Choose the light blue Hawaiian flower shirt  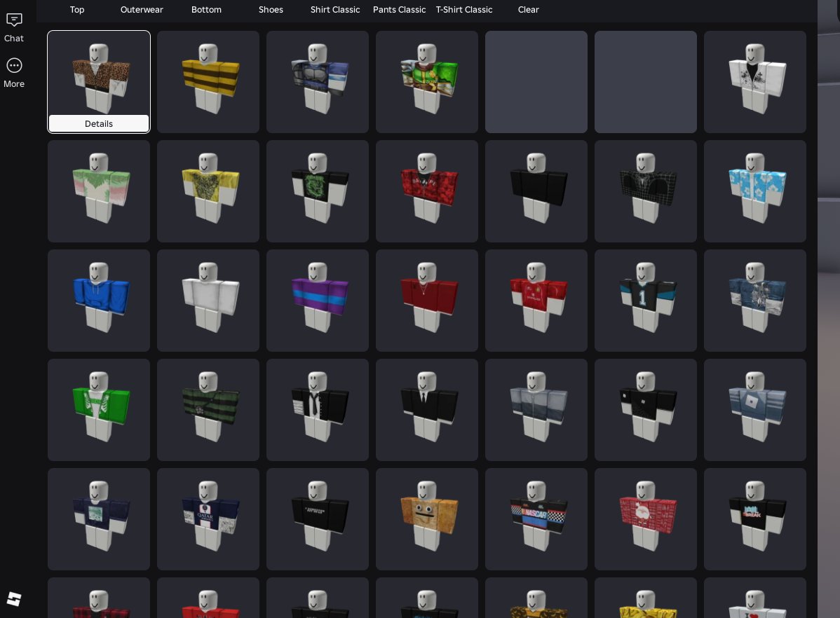coord(755,191)
